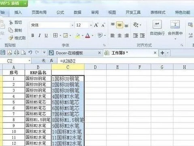
Task: Open the Insert (插入) tab
Action: 18,13
